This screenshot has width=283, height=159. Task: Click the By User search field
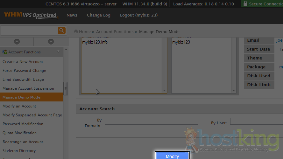tap(256, 121)
